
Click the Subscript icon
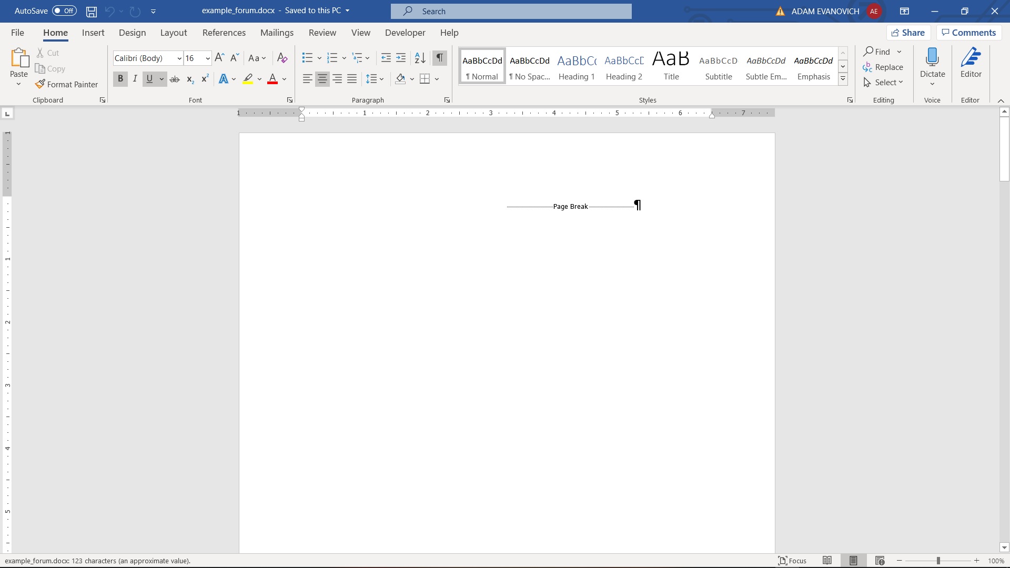tap(190, 79)
